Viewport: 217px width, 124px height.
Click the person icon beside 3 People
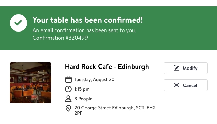pyautogui.click(x=68, y=99)
